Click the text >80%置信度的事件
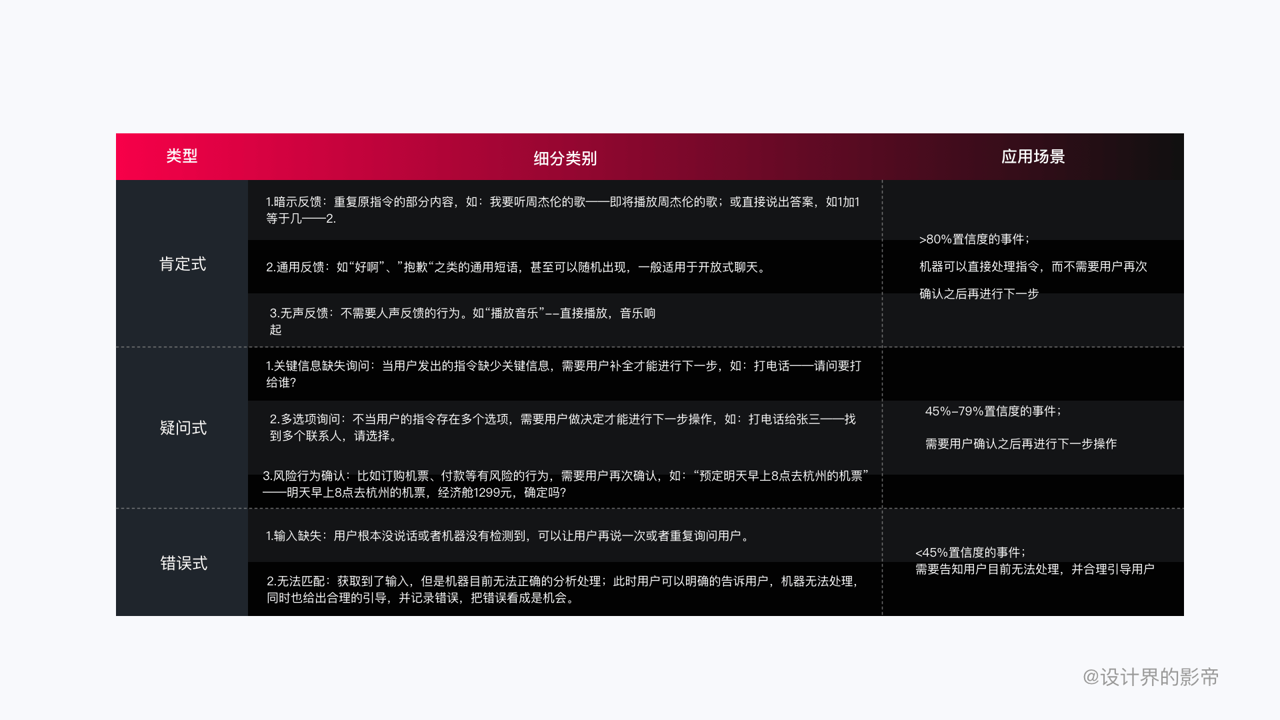The height and width of the screenshot is (720, 1280). click(x=974, y=239)
